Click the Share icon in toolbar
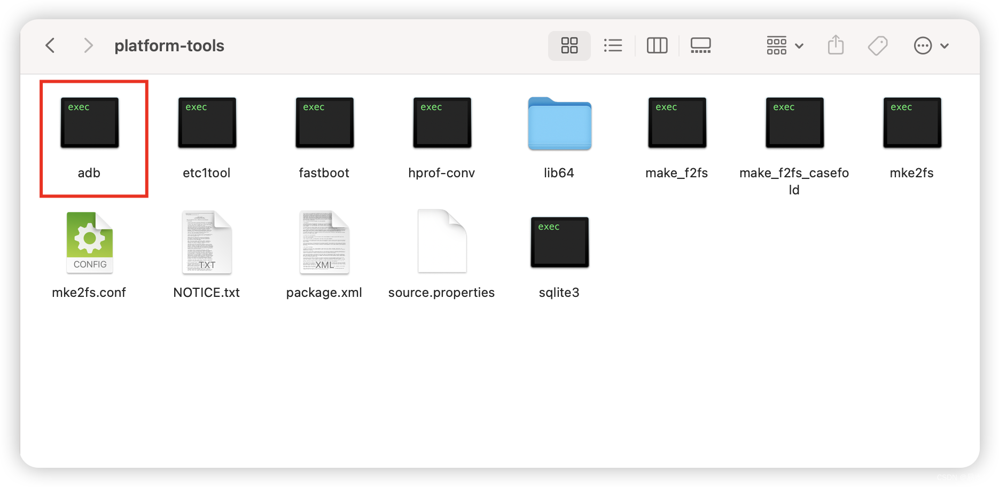The image size is (999, 487). pos(836,45)
